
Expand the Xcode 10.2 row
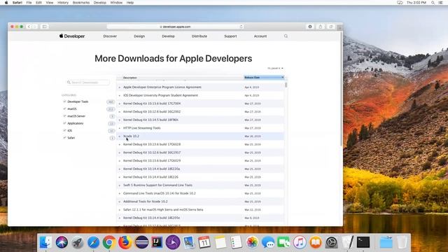(120, 136)
